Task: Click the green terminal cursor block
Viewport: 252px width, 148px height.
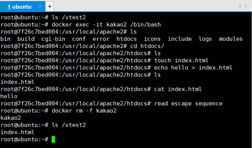Action: tap(53, 139)
